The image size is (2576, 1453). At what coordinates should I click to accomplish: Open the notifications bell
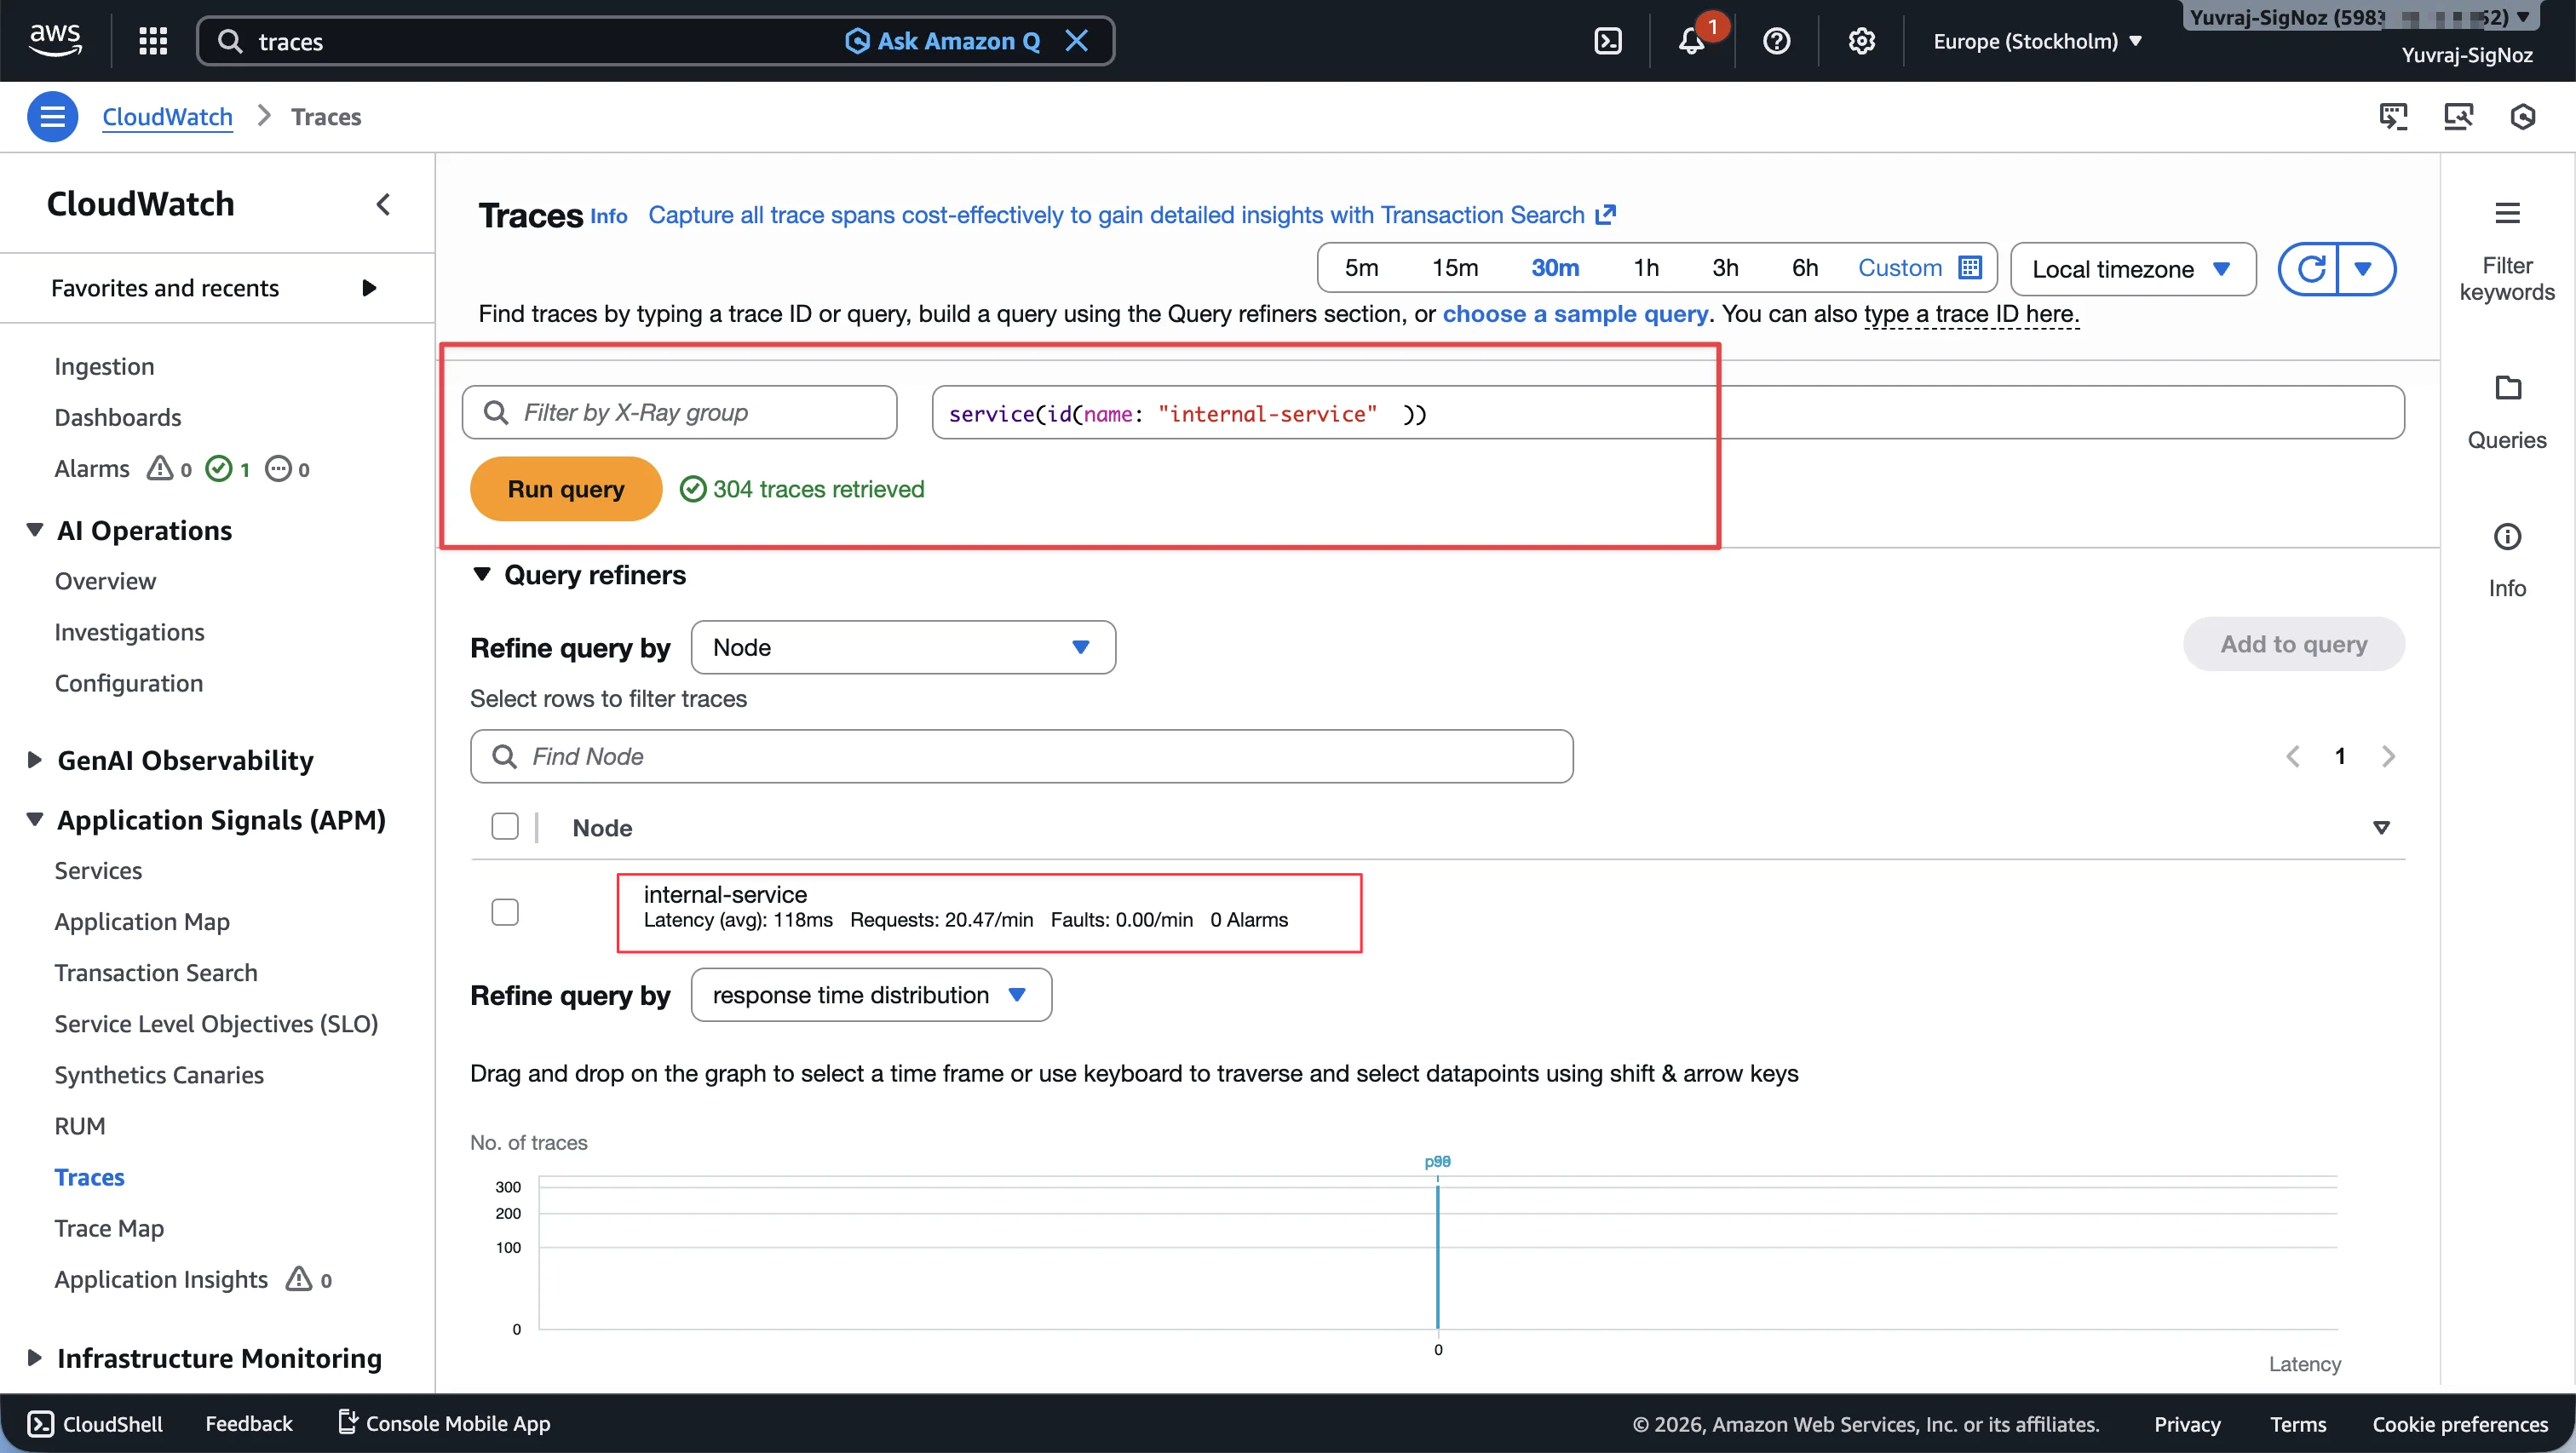pos(1692,40)
